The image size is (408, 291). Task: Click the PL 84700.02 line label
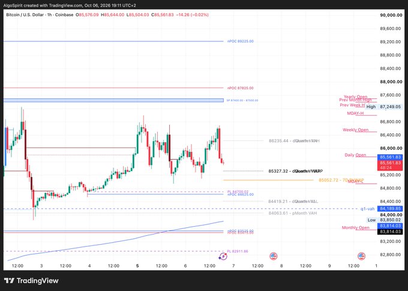(238, 192)
